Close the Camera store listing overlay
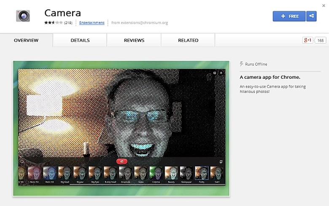329x206 pixels. coord(324,5)
